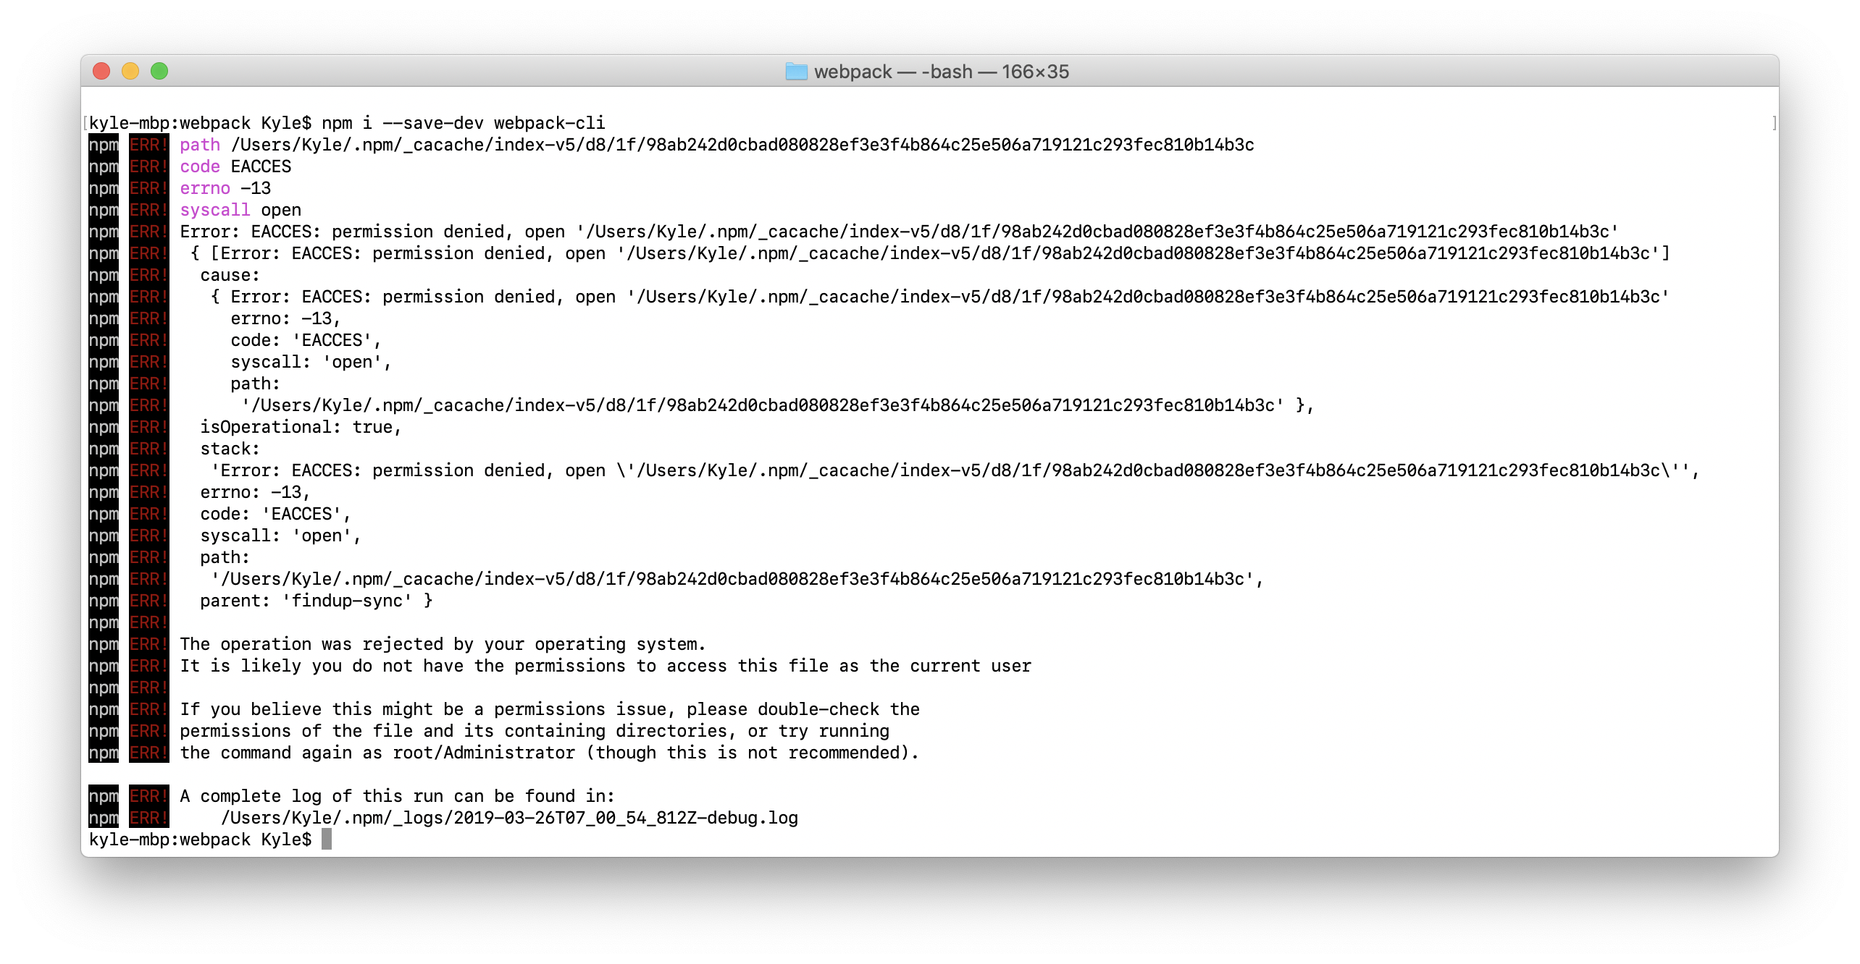1860x964 pixels.
Task: Click the 'isOperational: true,' line
Action: point(301,427)
